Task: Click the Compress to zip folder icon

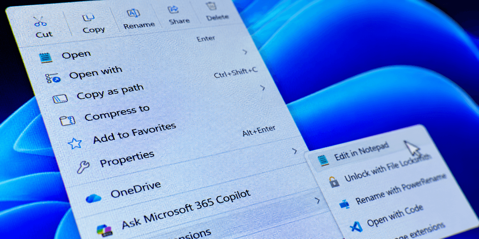Action: (x=67, y=120)
